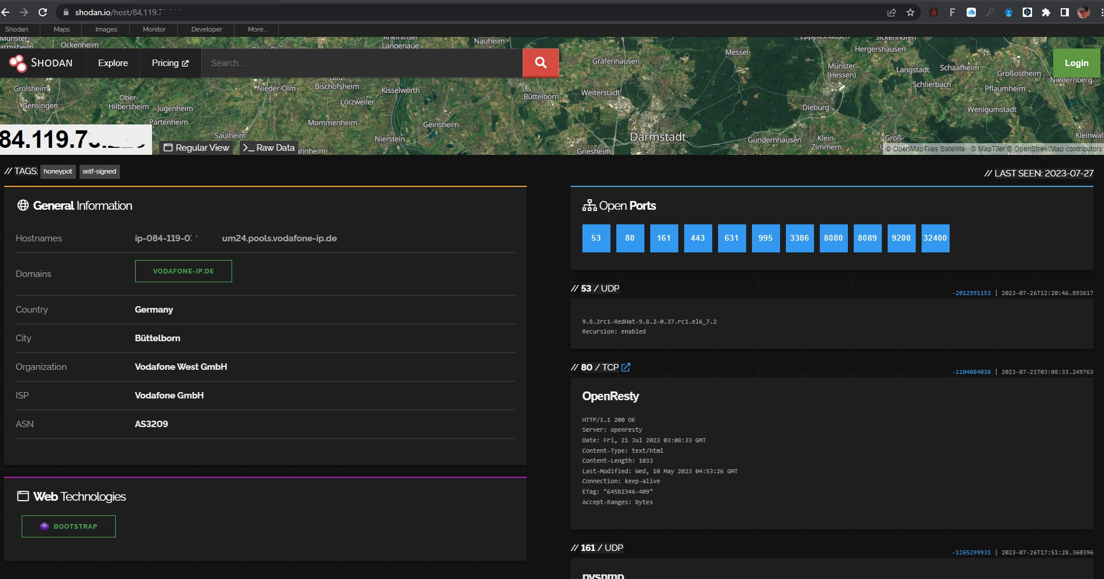
Task: Switch to Regular View tab
Action: 196,147
